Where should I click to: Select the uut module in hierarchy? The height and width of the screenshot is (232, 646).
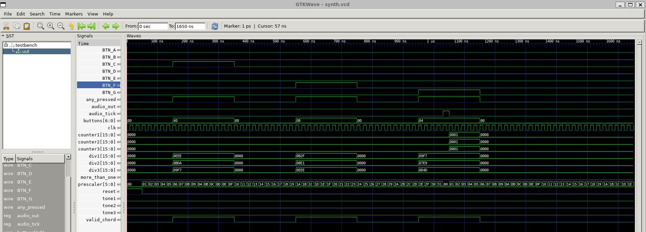[x=26, y=52]
